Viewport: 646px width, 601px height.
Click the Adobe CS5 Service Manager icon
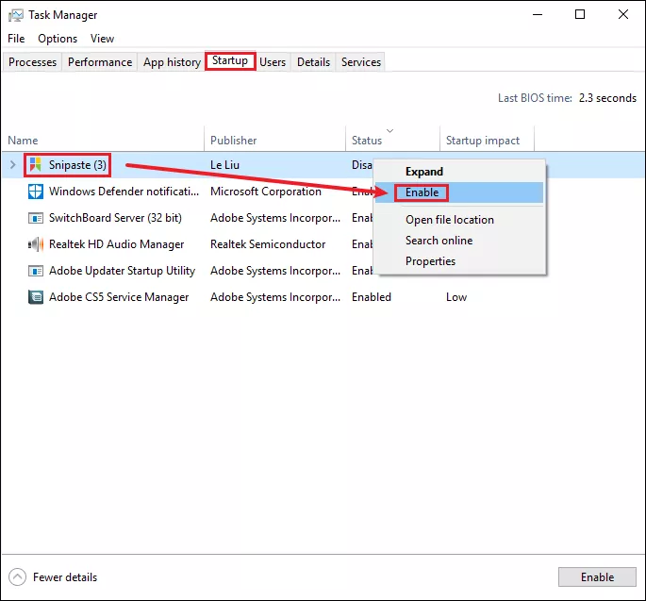point(36,297)
